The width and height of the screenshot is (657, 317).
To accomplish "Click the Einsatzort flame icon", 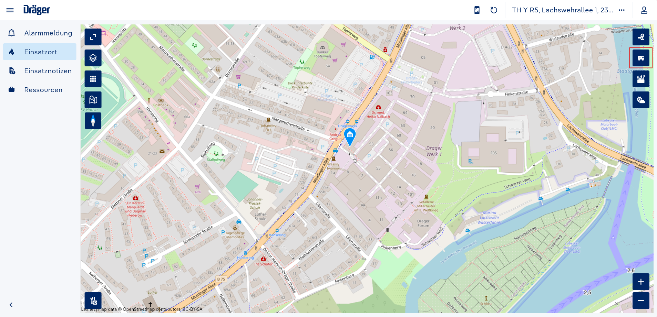I will [12, 52].
